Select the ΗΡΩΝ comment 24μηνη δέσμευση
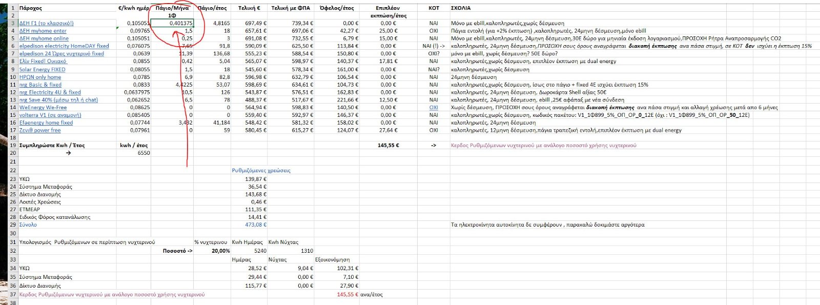The height and width of the screenshot is (305, 820). click(x=474, y=77)
